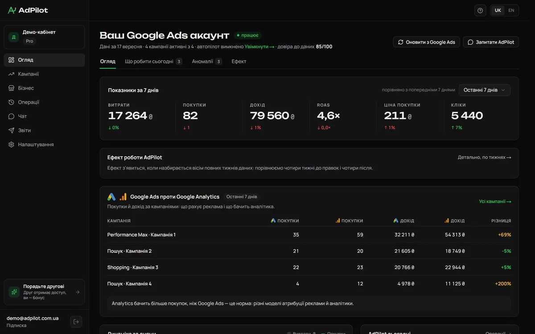Screen dimensions: 535x334
Task: Select the Що робити сьогодні tab
Action: (153, 61)
